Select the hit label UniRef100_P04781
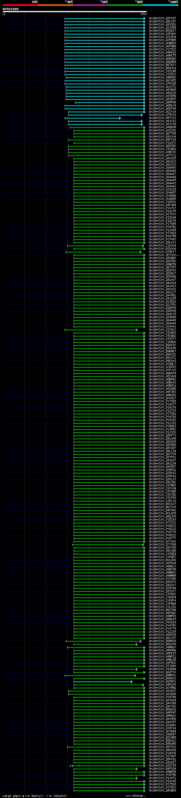 pyautogui.click(x=162, y=227)
